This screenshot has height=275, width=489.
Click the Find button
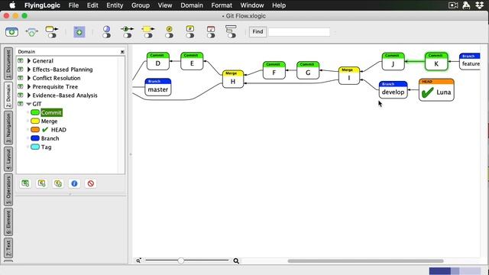[257, 31]
